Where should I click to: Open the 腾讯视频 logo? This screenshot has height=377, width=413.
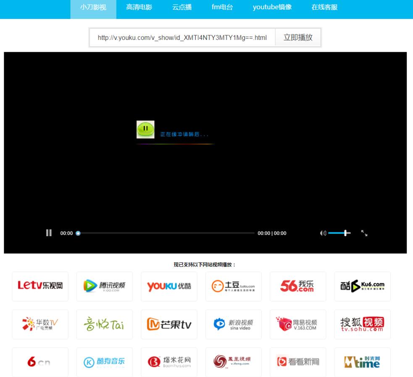coord(105,286)
